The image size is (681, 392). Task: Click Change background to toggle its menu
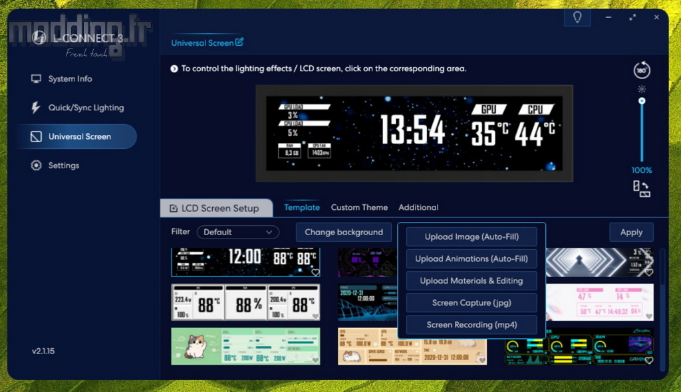coord(344,232)
